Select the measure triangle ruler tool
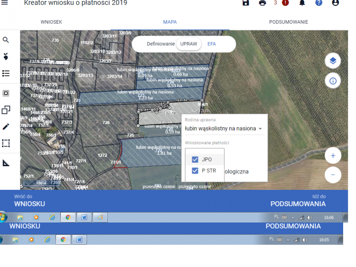The image size is (356, 267). [x=6, y=163]
